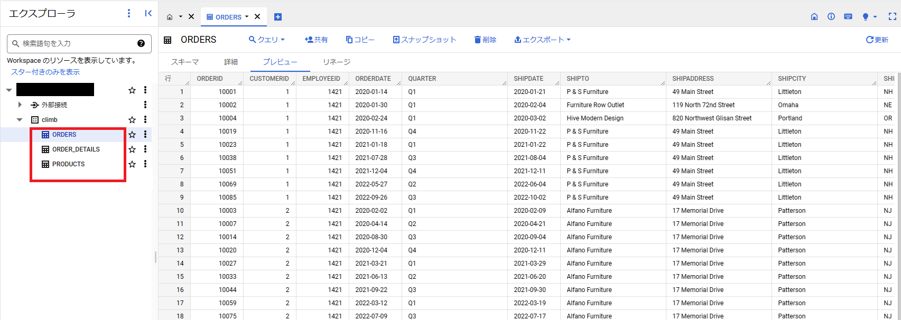Star the climb dataset
Image resolution: width=901 pixels, height=320 pixels.
tap(132, 120)
